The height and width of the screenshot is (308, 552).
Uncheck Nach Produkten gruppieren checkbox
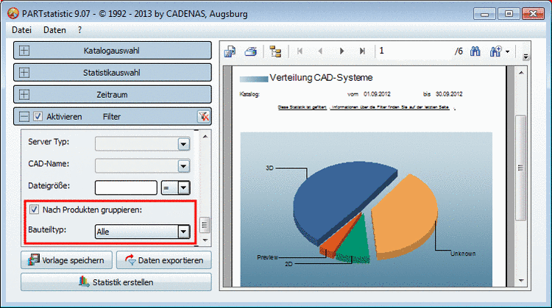pyautogui.click(x=34, y=209)
